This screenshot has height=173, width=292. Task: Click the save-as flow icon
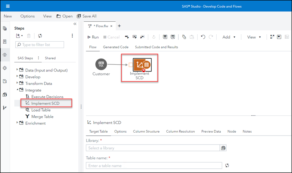(x=173, y=37)
